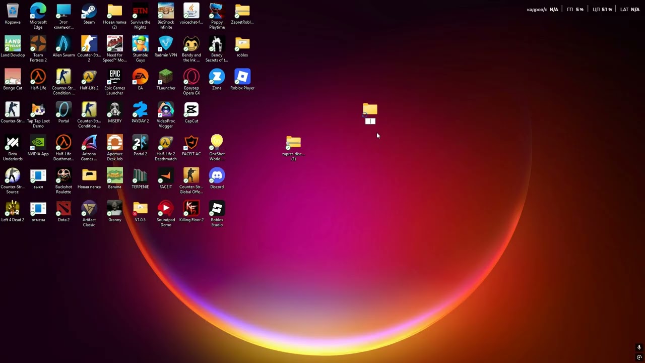Select the Counter-Strike Source shortcut
This screenshot has height=363, width=645.
point(13,175)
